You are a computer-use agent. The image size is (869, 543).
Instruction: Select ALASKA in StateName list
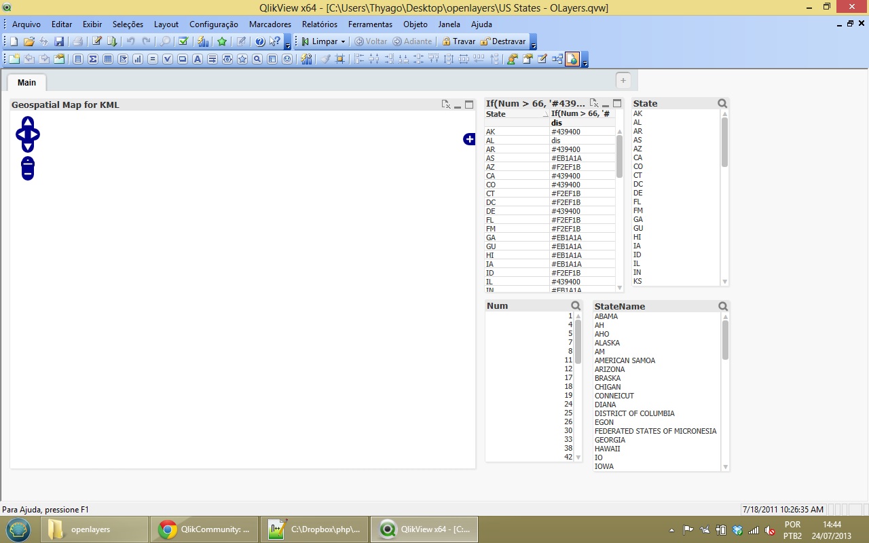coord(607,343)
